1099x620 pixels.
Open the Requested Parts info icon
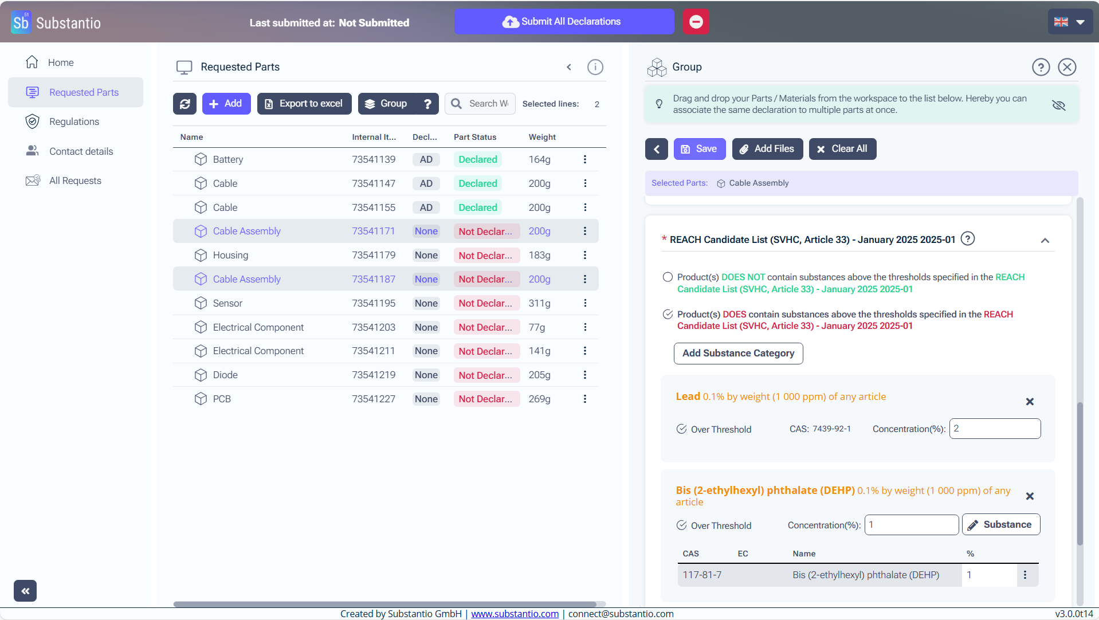click(x=595, y=67)
